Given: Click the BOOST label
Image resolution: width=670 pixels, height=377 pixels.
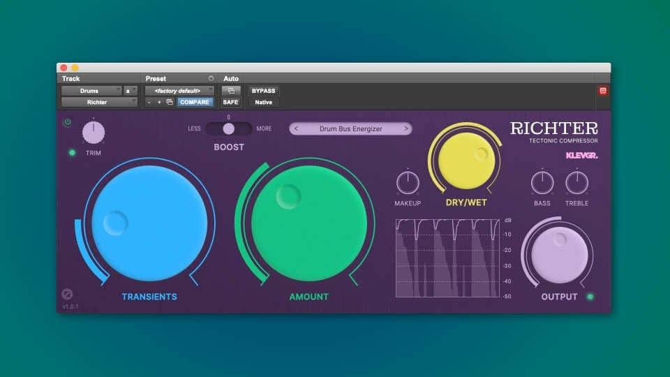Looking at the screenshot, I should coord(229,147).
